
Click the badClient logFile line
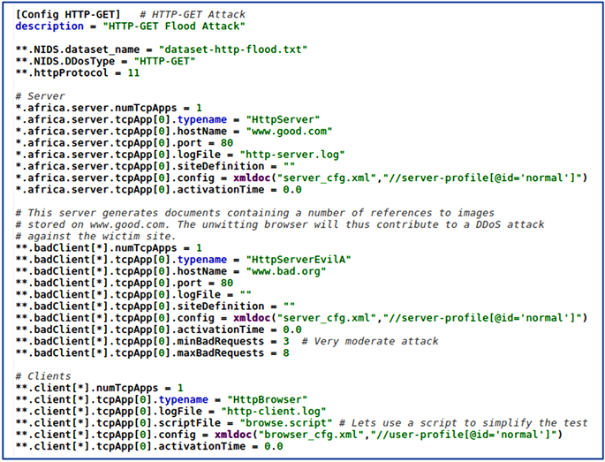tap(133, 294)
